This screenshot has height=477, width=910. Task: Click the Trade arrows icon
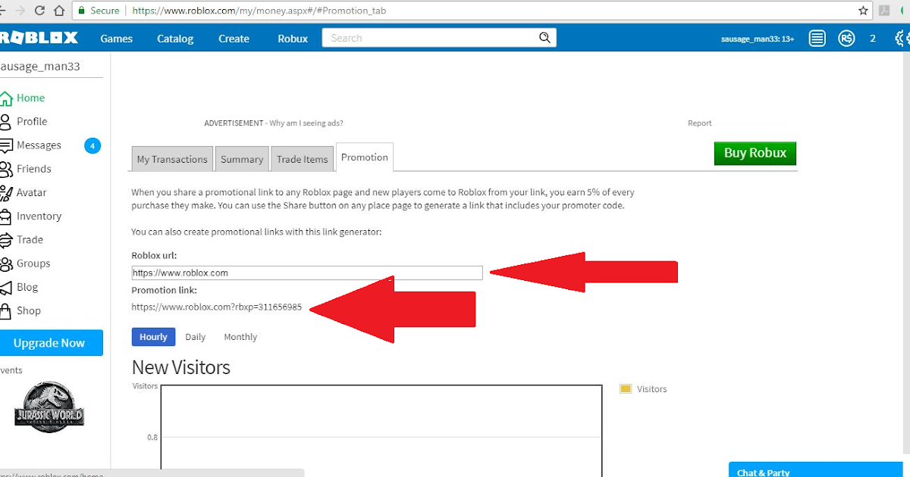tap(6, 239)
